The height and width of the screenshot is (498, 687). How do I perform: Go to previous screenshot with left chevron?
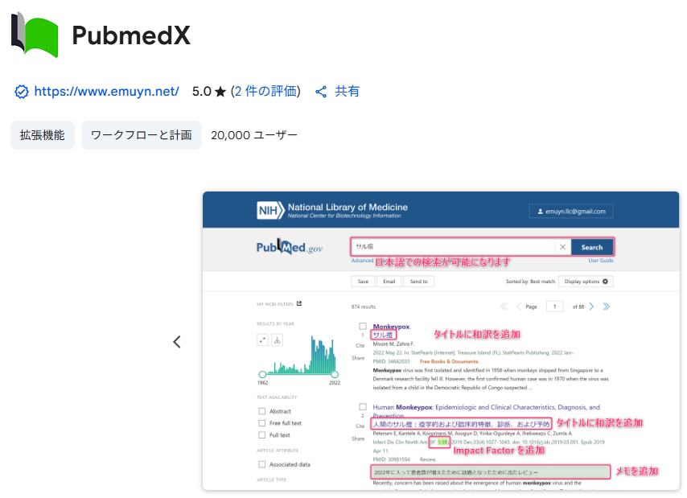[177, 342]
